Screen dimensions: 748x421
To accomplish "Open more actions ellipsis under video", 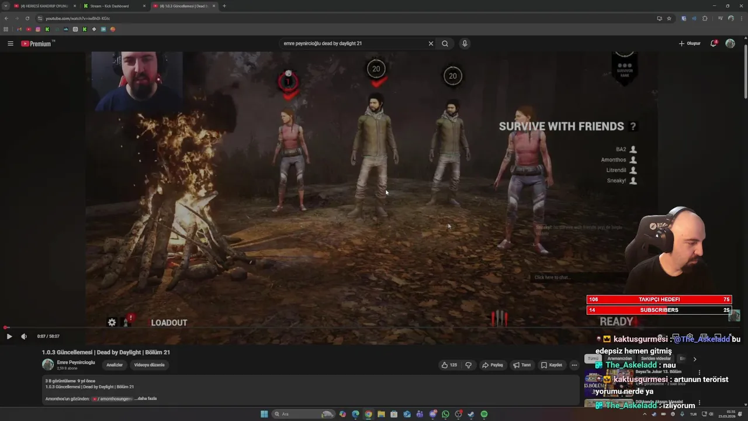I will tap(574, 365).
